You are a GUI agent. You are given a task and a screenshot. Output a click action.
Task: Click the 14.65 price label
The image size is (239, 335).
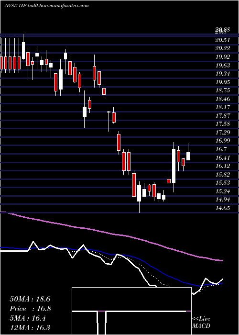tap(223, 208)
